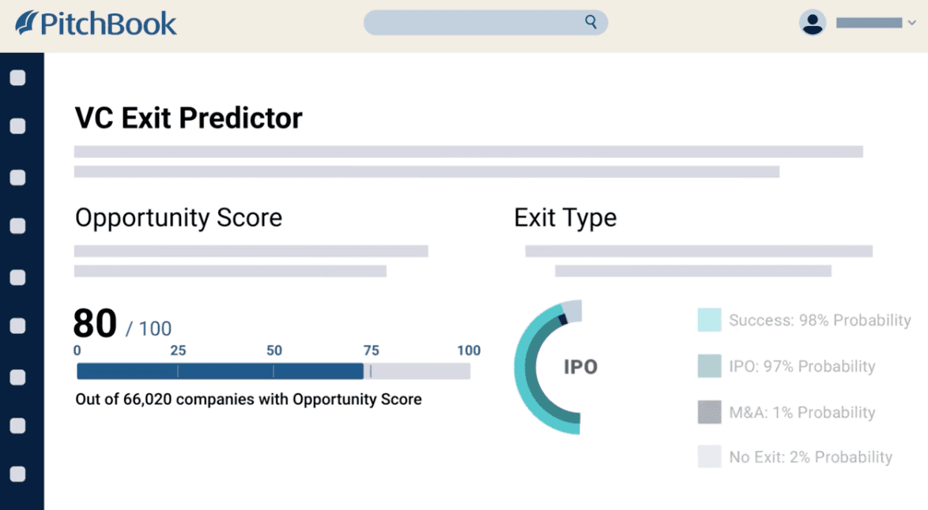Select the top sidebar navigation icon
Image resolution: width=928 pixels, height=510 pixels.
(x=17, y=77)
